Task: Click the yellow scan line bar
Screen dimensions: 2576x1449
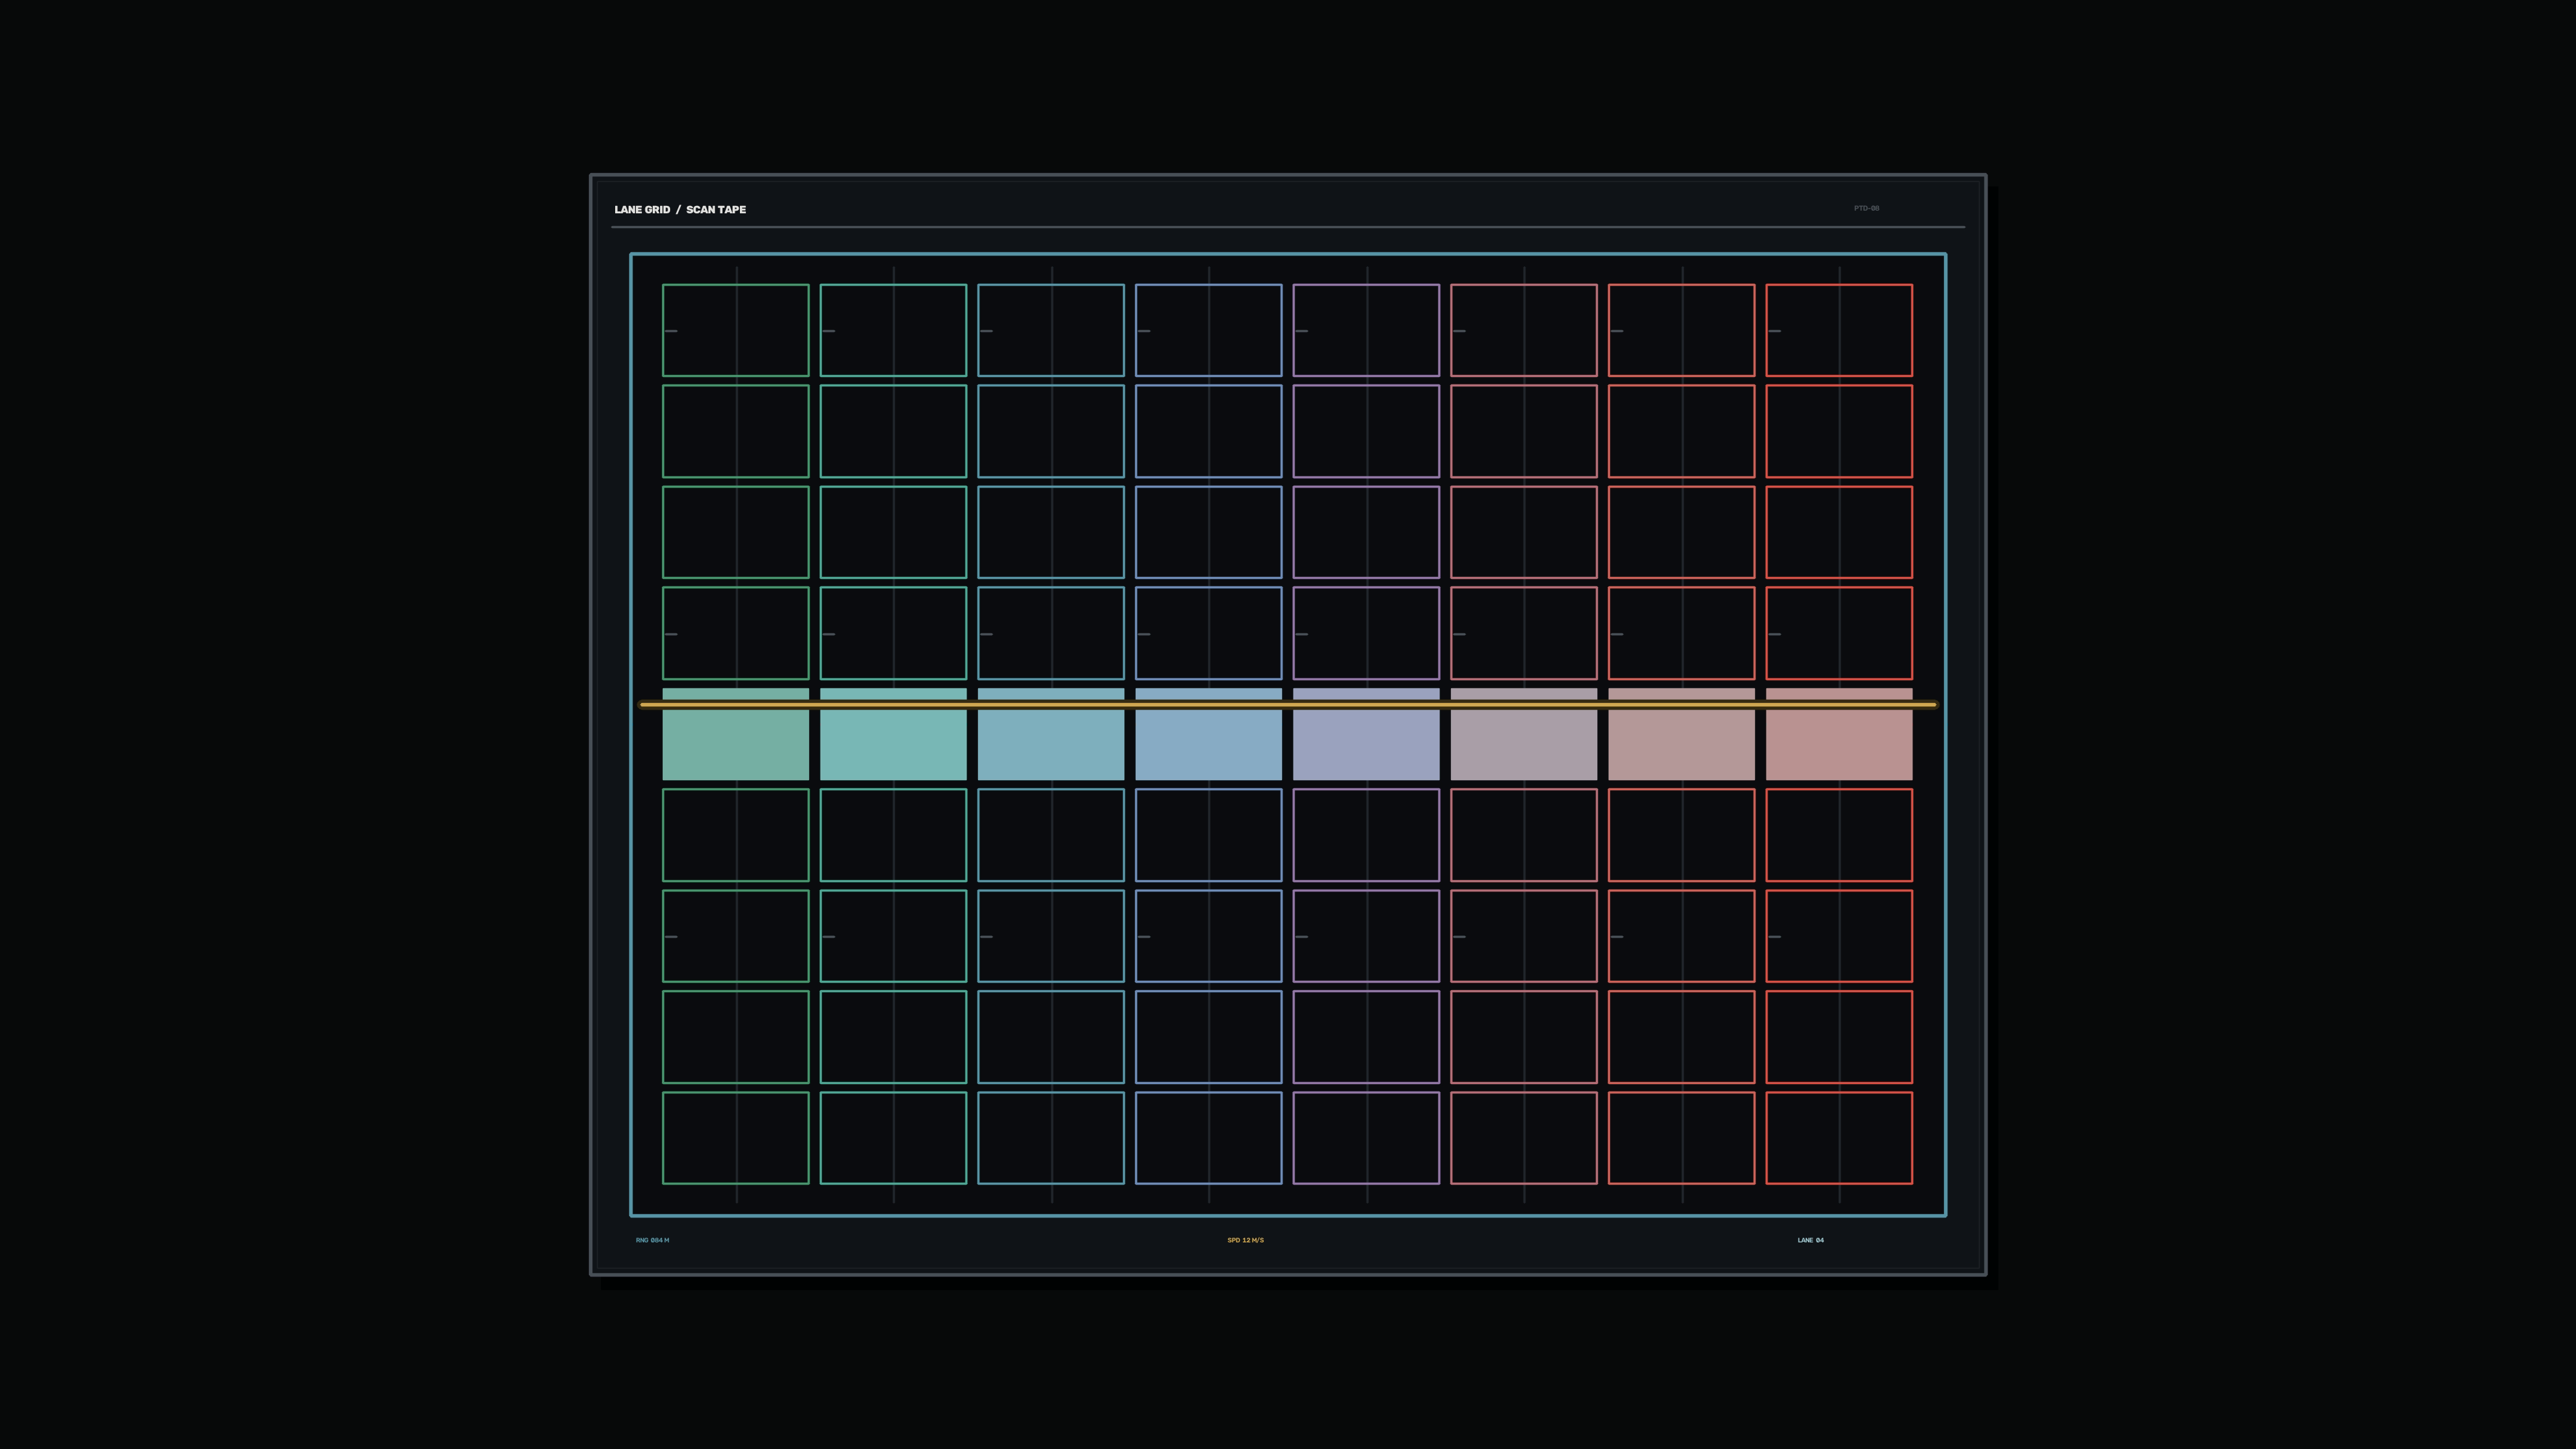Action: (x=1288, y=705)
